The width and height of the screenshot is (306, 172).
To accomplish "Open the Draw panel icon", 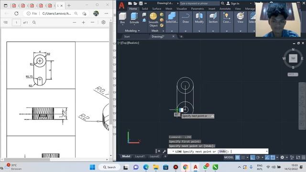I will pyautogui.click(x=186, y=16).
